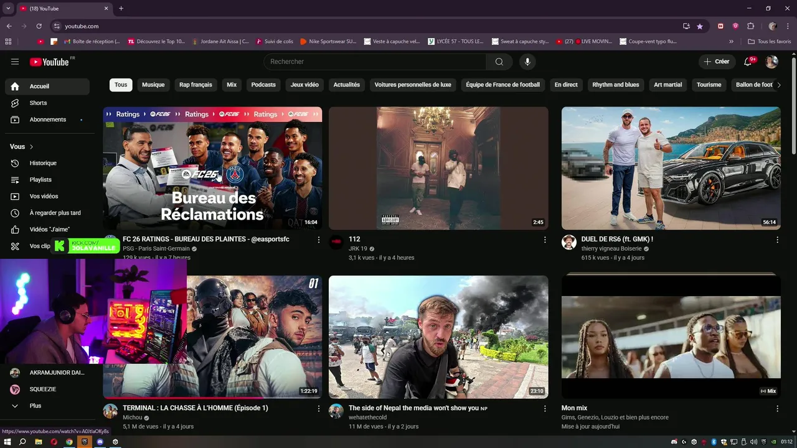Viewport: 797px width, 448px height.
Task: Open the Vidéos "J'aime" playlist
Action: [x=47, y=230]
